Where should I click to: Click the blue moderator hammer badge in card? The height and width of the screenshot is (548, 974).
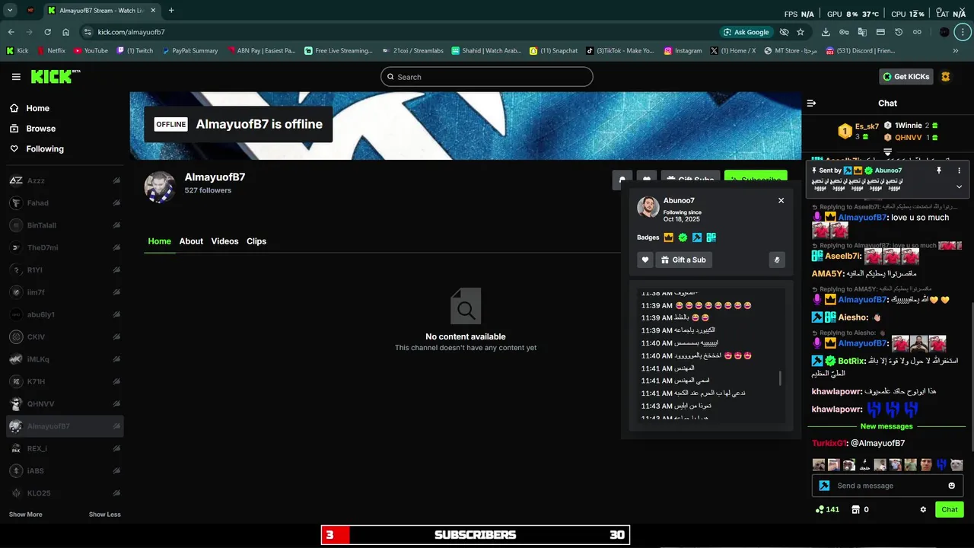tap(697, 237)
